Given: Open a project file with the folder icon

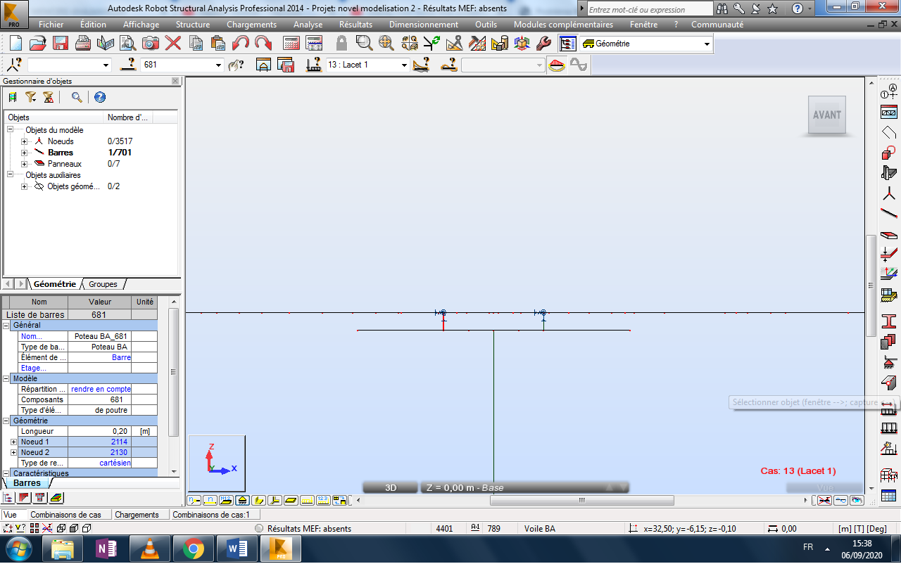Looking at the screenshot, I should pos(38,43).
